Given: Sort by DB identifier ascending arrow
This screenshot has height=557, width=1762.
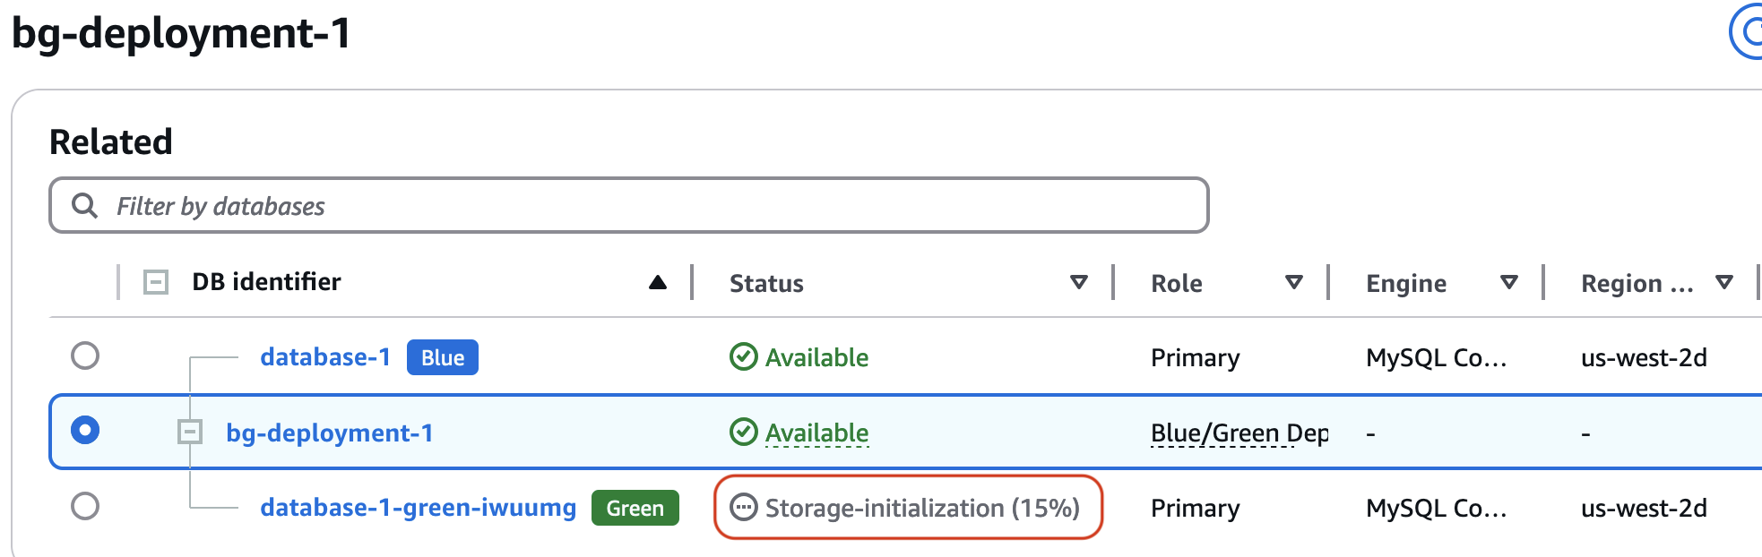Looking at the screenshot, I should tap(658, 283).
